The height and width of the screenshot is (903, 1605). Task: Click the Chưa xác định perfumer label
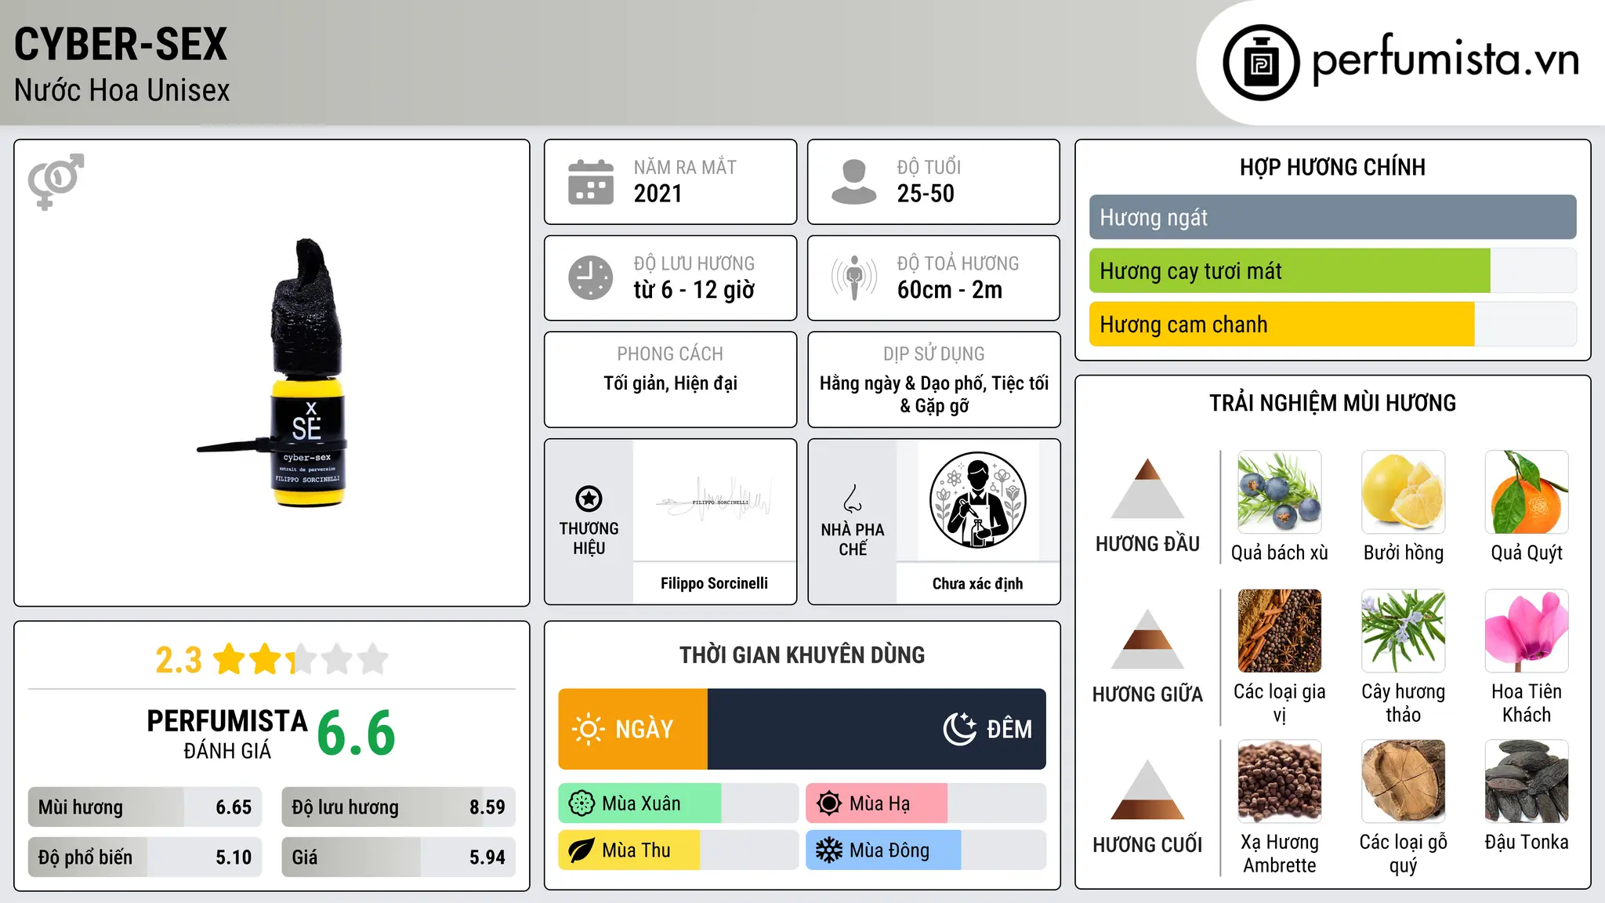(977, 583)
